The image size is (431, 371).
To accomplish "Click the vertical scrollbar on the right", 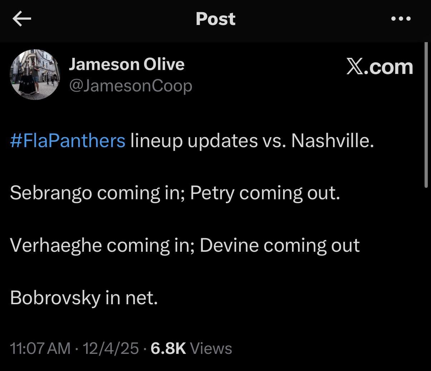I will (426, 114).
